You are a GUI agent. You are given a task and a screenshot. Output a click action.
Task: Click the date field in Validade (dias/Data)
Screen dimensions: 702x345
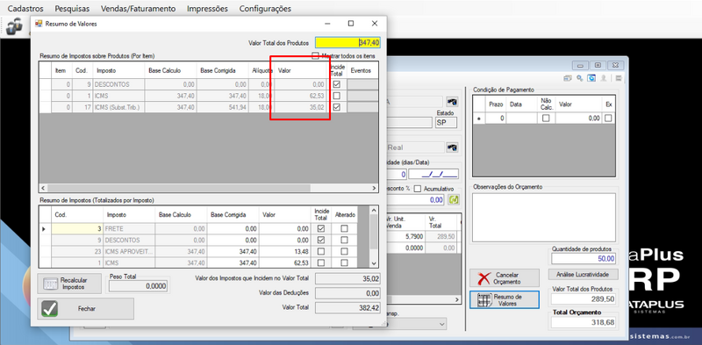(433, 175)
